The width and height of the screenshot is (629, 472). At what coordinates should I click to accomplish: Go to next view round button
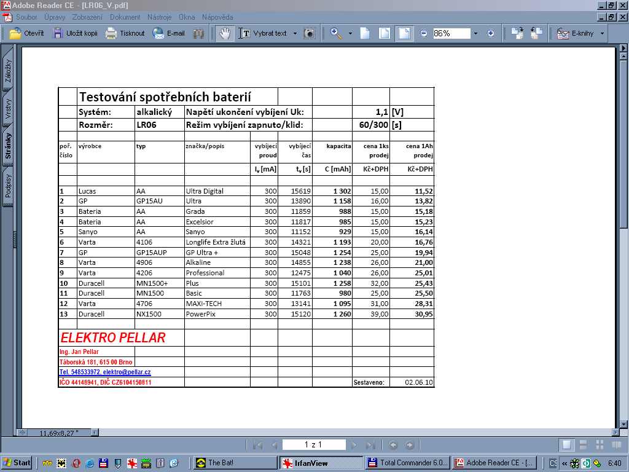(410, 445)
